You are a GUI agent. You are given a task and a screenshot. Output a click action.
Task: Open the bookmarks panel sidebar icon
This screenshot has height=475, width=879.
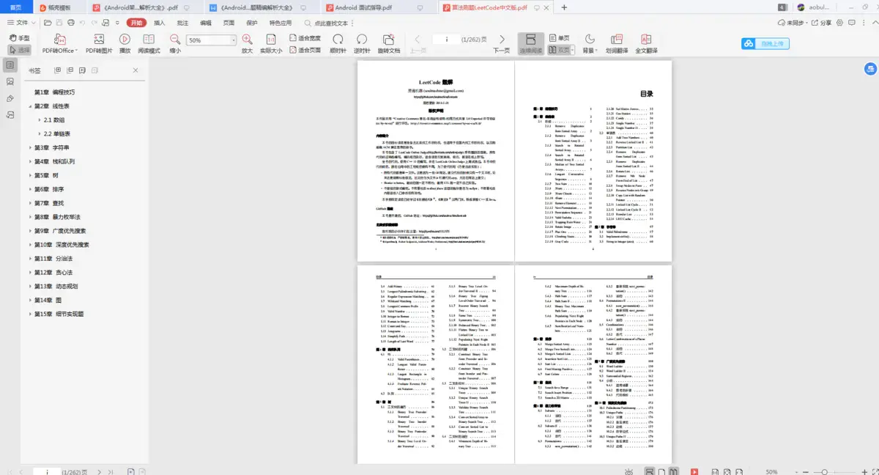click(x=10, y=65)
